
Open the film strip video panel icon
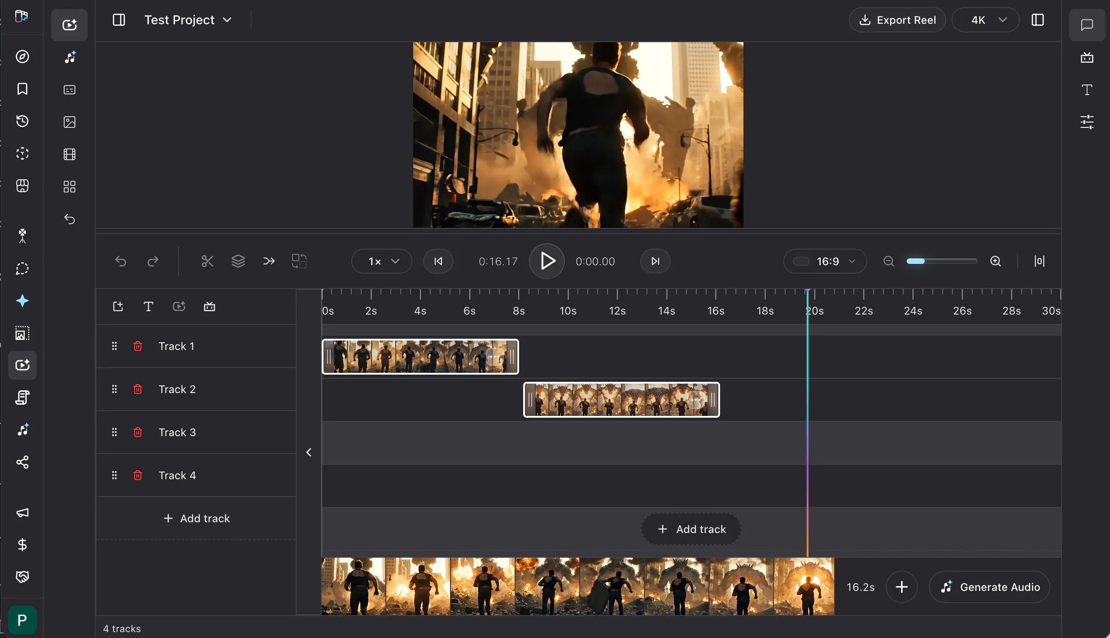70,154
